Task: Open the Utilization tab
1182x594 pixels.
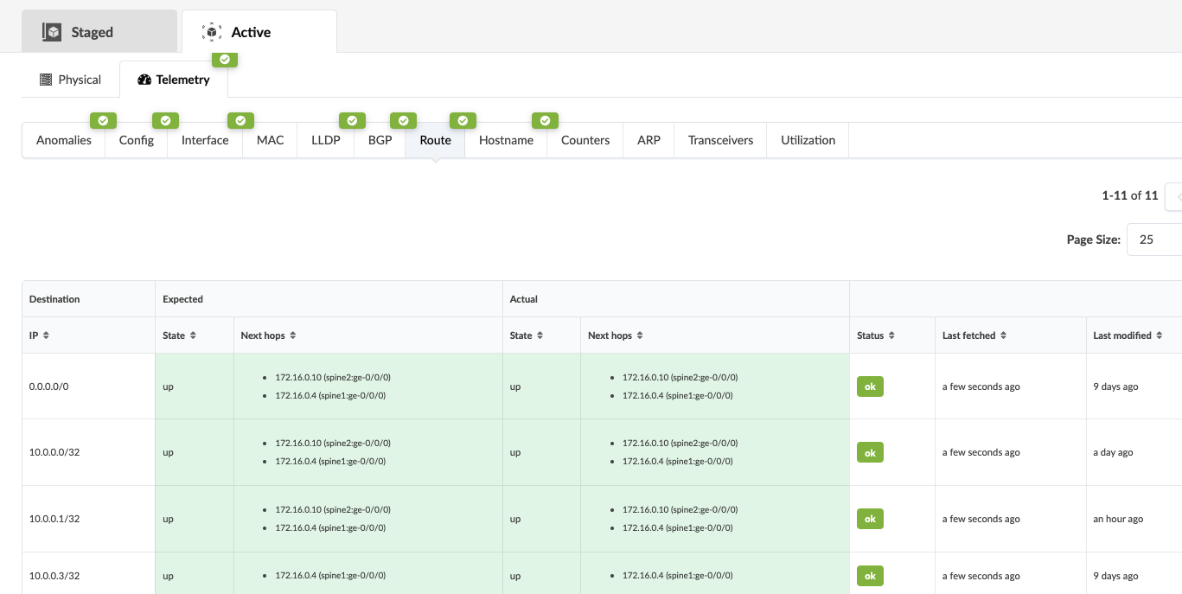Action: click(x=808, y=140)
